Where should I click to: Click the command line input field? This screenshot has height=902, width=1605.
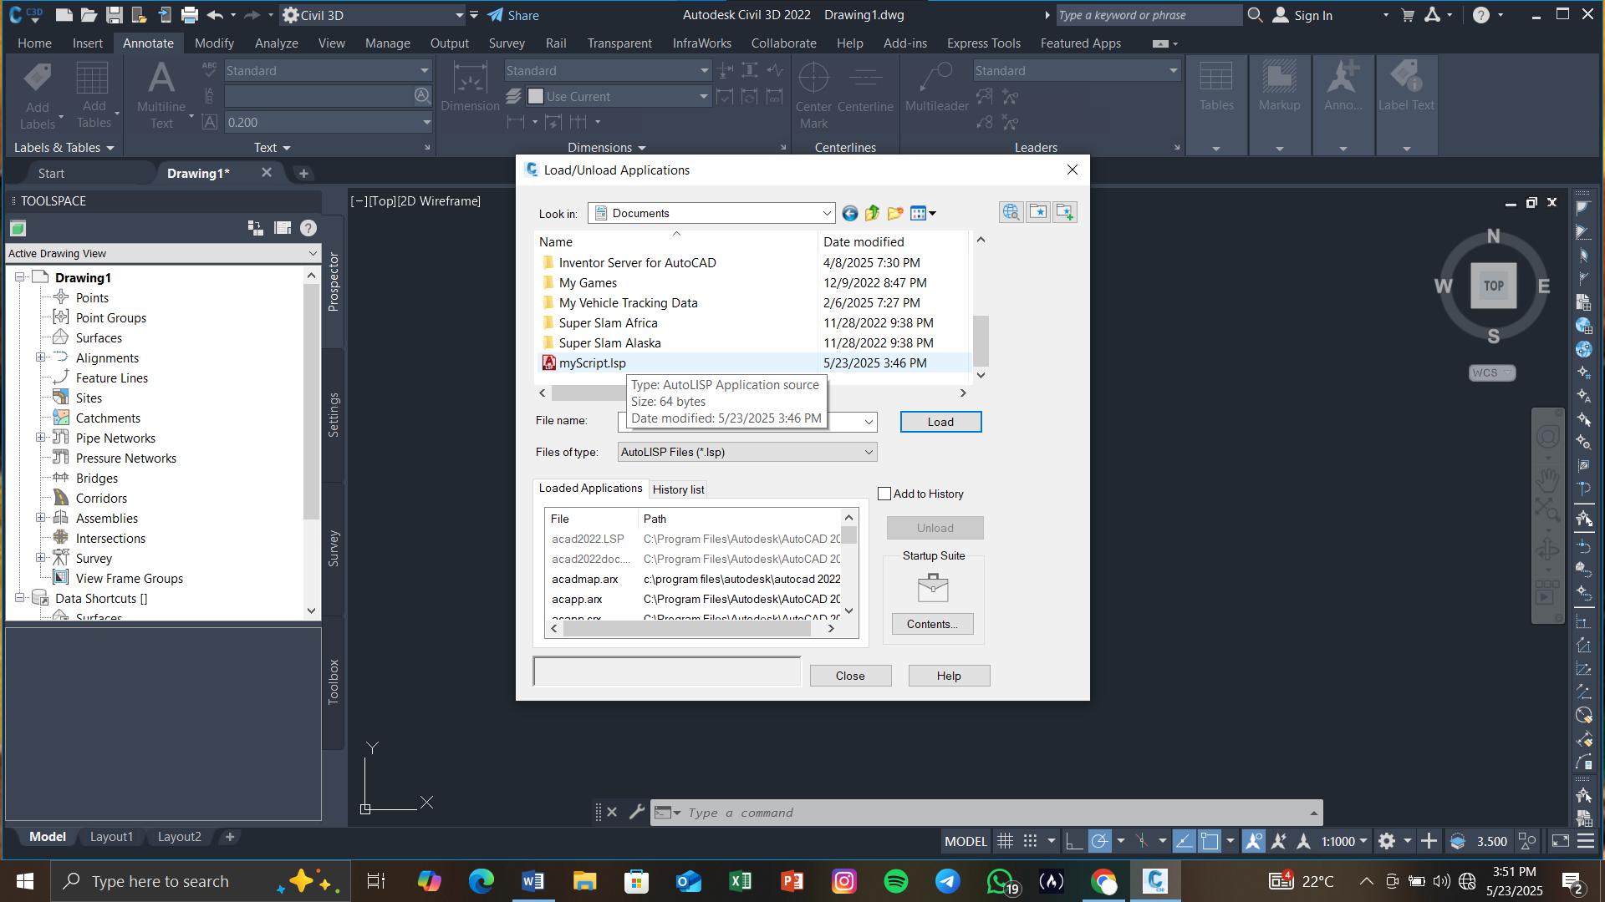(x=995, y=813)
